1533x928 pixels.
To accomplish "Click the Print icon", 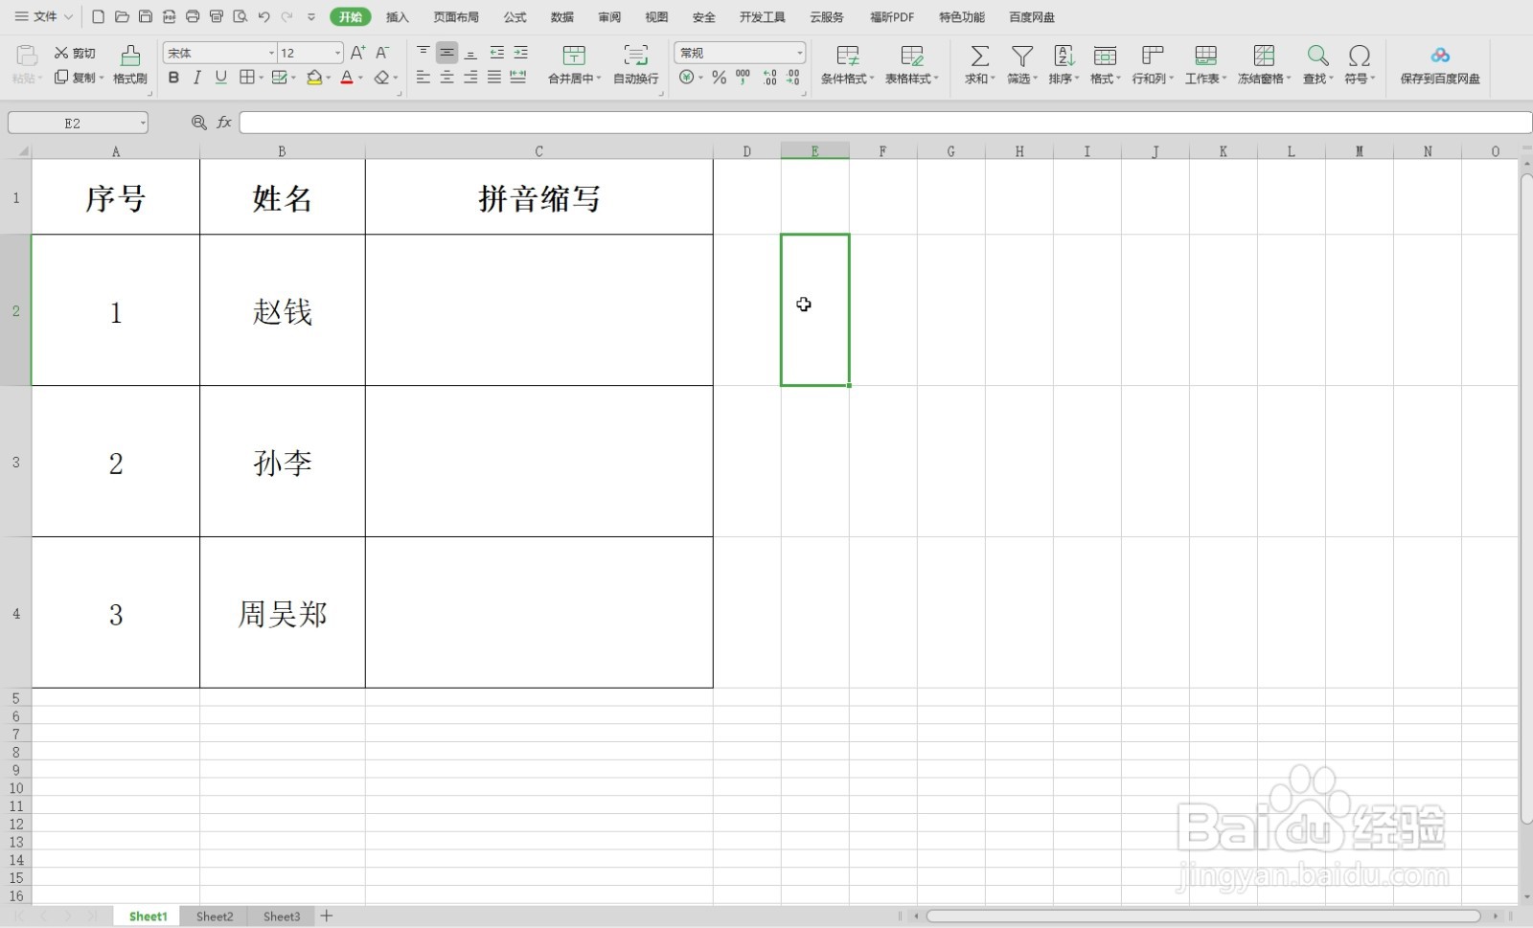I will [x=193, y=17].
